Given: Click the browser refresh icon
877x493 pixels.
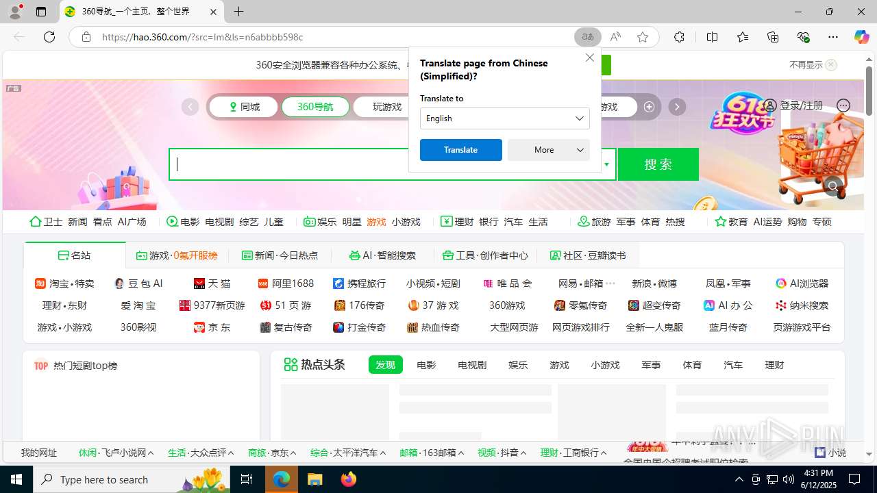Looking at the screenshot, I should pyautogui.click(x=49, y=37).
